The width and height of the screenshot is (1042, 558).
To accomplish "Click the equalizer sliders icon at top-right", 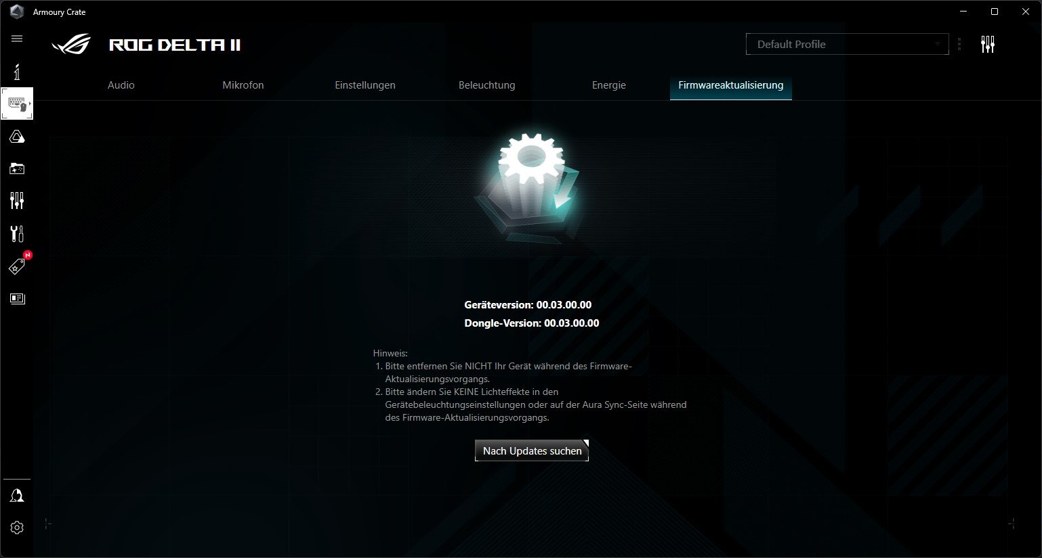I will pyautogui.click(x=987, y=45).
